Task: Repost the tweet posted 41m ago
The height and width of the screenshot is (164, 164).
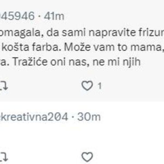Action: coord(3,86)
